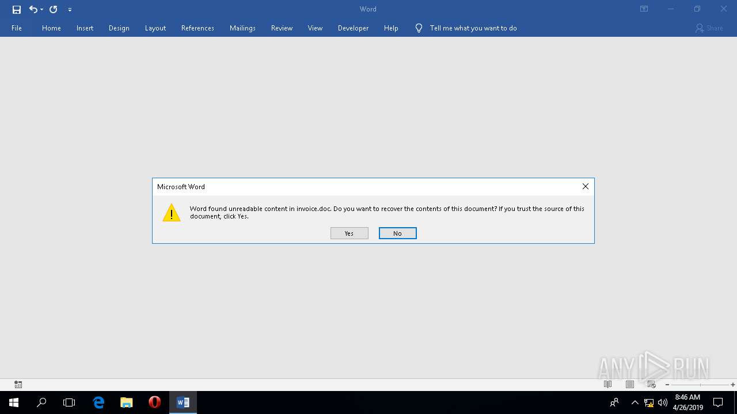Click Yes to recover document contents
This screenshot has width=737, height=414.
349,233
